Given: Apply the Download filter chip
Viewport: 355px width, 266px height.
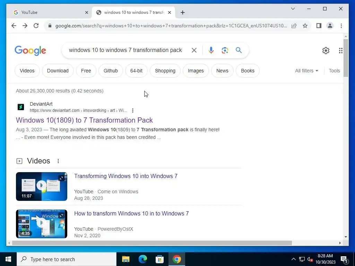Looking at the screenshot, I should point(58,71).
